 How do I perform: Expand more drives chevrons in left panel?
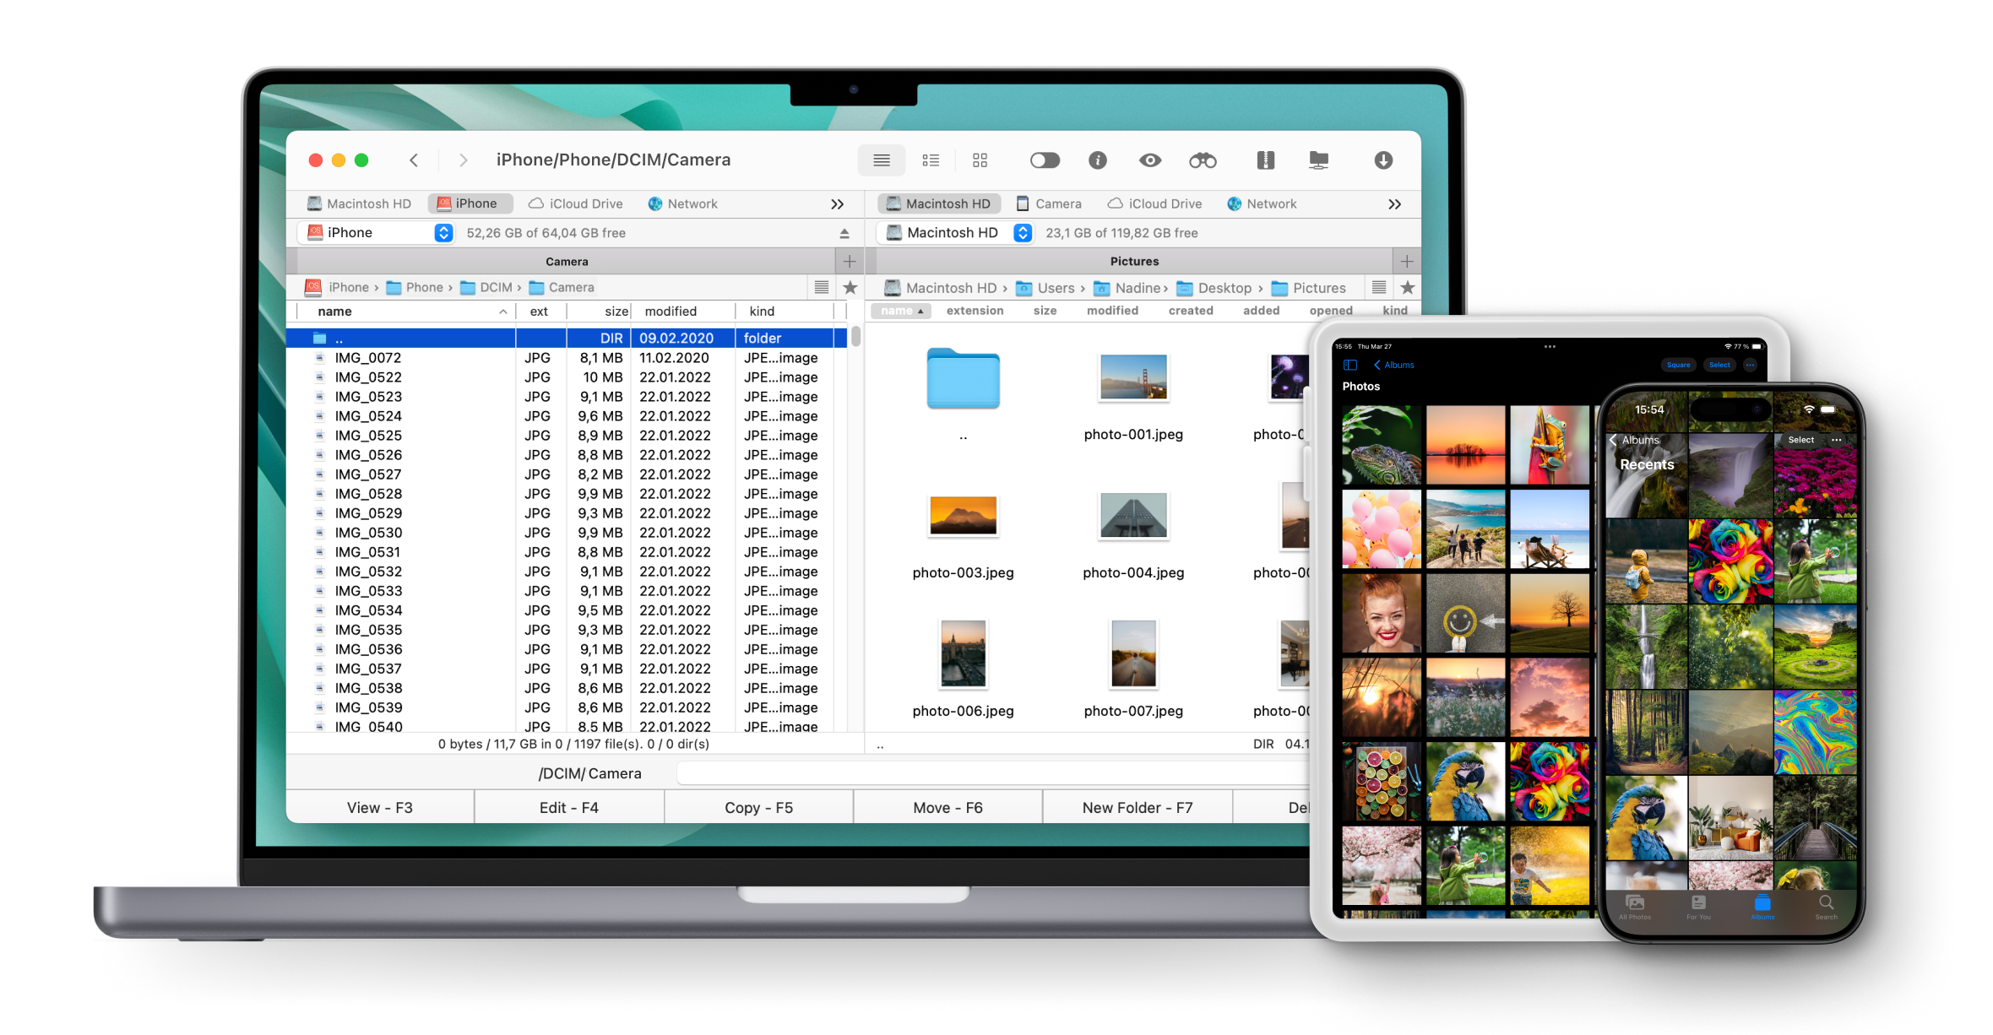click(837, 204)
